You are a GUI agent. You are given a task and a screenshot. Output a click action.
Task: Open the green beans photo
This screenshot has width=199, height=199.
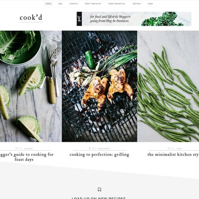pyautogui.click(x=168, y=86)
